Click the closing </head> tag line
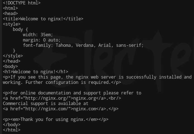This screenshot has height=134, width=194. coord(11,61)
